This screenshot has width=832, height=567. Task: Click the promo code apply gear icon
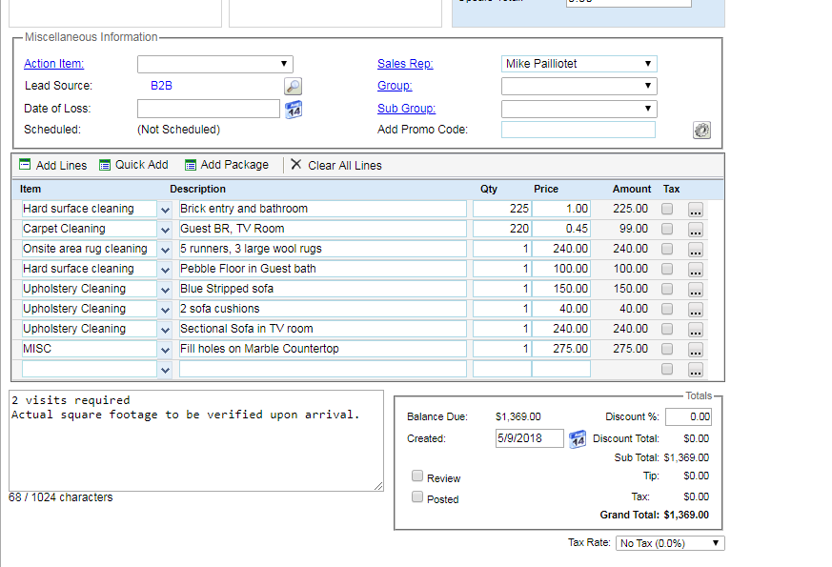point(702,131)
